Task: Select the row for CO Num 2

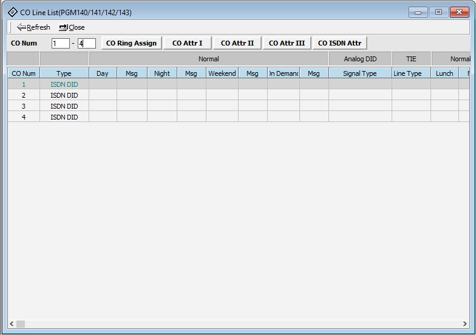Action: pyautogui.click(x=24, y=95)
